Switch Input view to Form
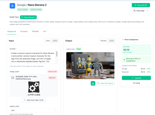 pyautogui.click(x=48, y=41)
